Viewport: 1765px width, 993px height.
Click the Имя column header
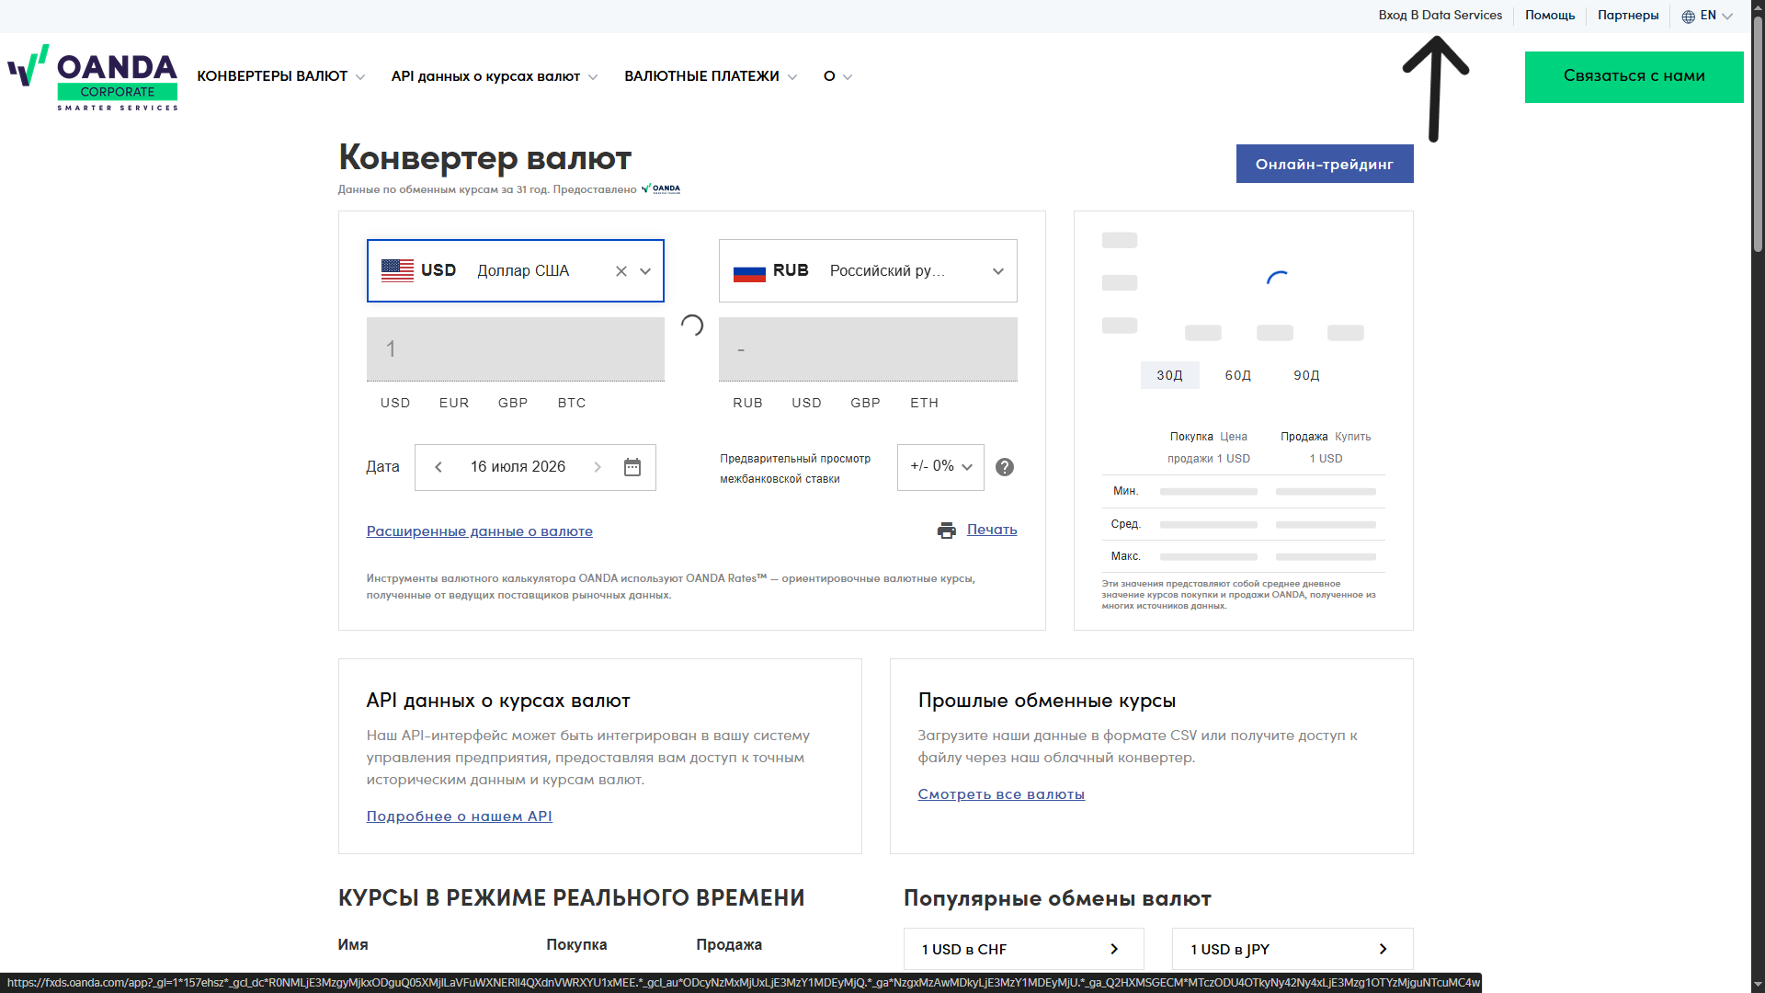tap(353, 944)
